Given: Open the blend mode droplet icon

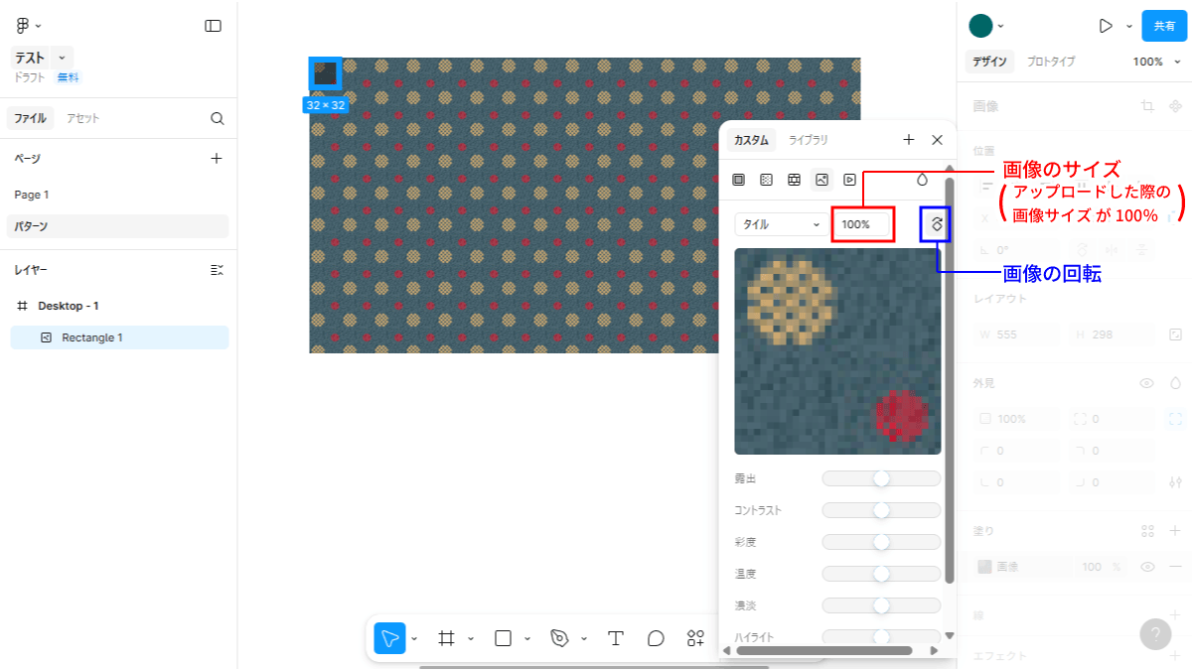Looking at the screenshot, I should (922, 180).
